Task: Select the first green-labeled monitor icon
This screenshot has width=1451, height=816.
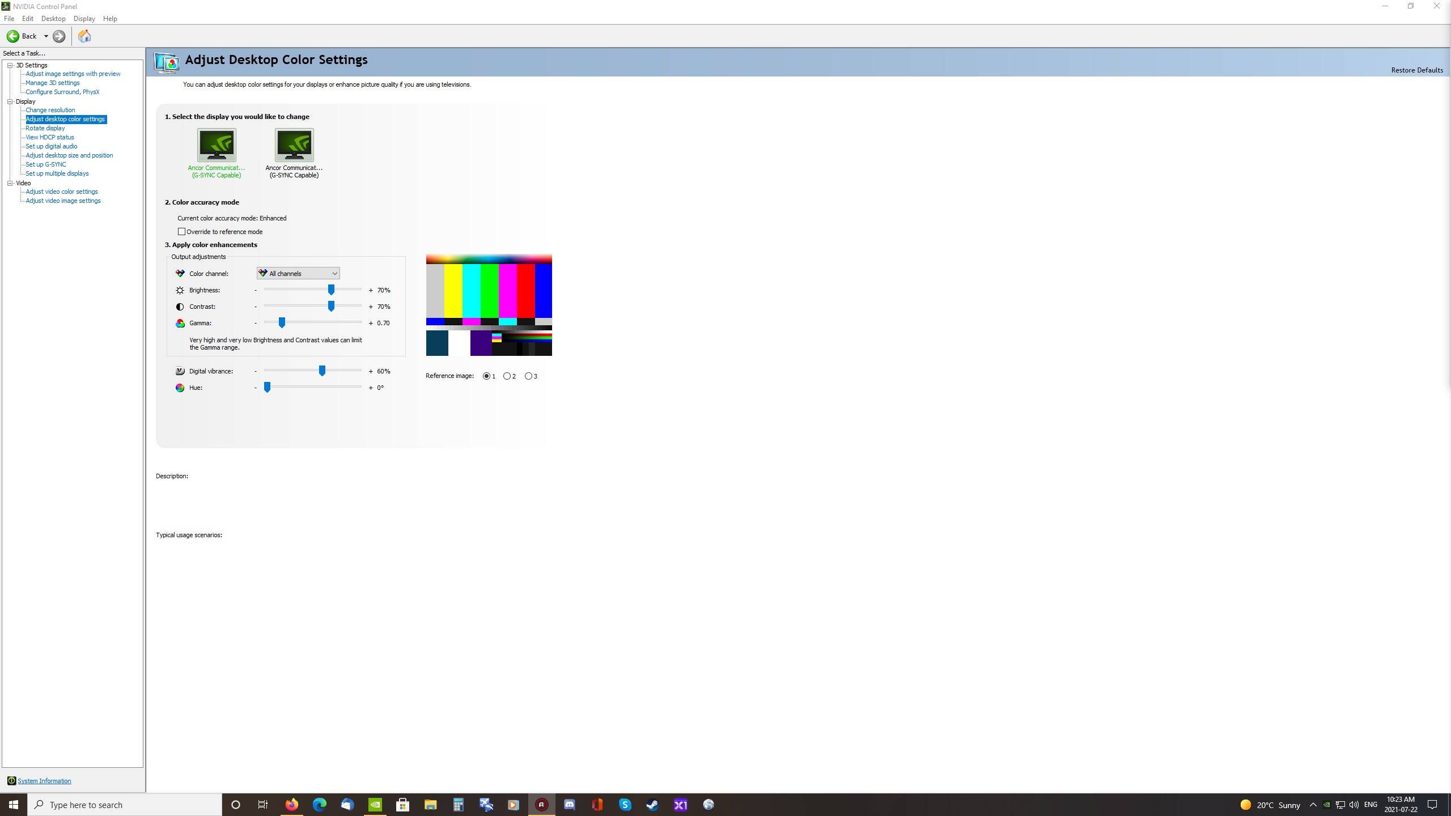Action: pyautogui.click(x=217, y=145)
